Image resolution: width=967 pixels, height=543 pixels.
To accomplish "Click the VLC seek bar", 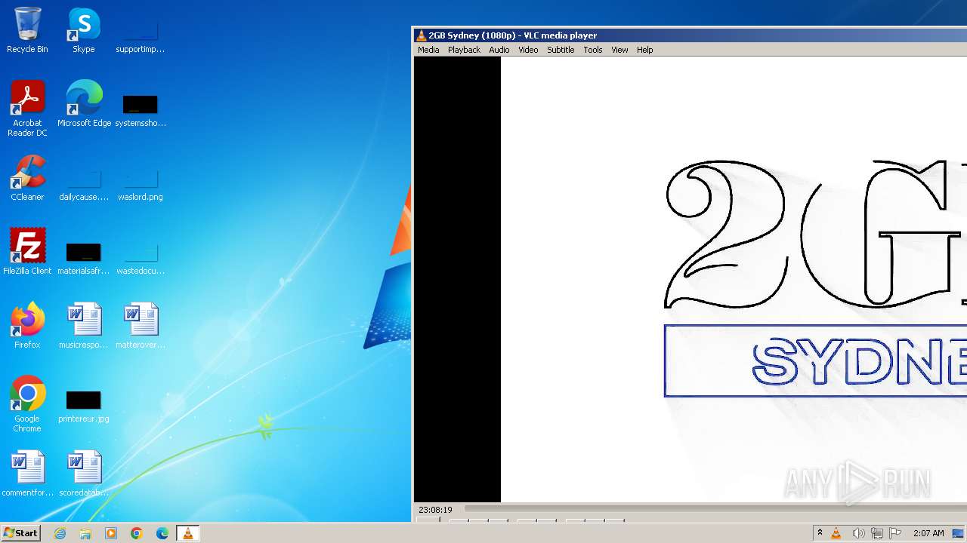I will coord(715,510).
